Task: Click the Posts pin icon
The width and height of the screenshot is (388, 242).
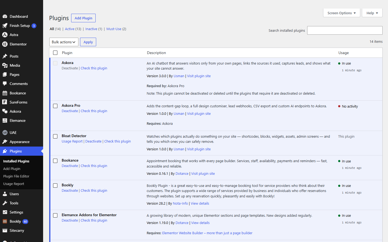Action: click(5, 56)
